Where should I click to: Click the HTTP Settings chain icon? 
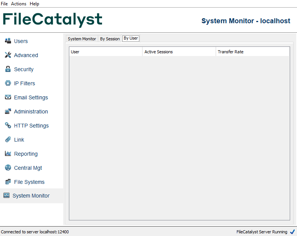(8, 125)
